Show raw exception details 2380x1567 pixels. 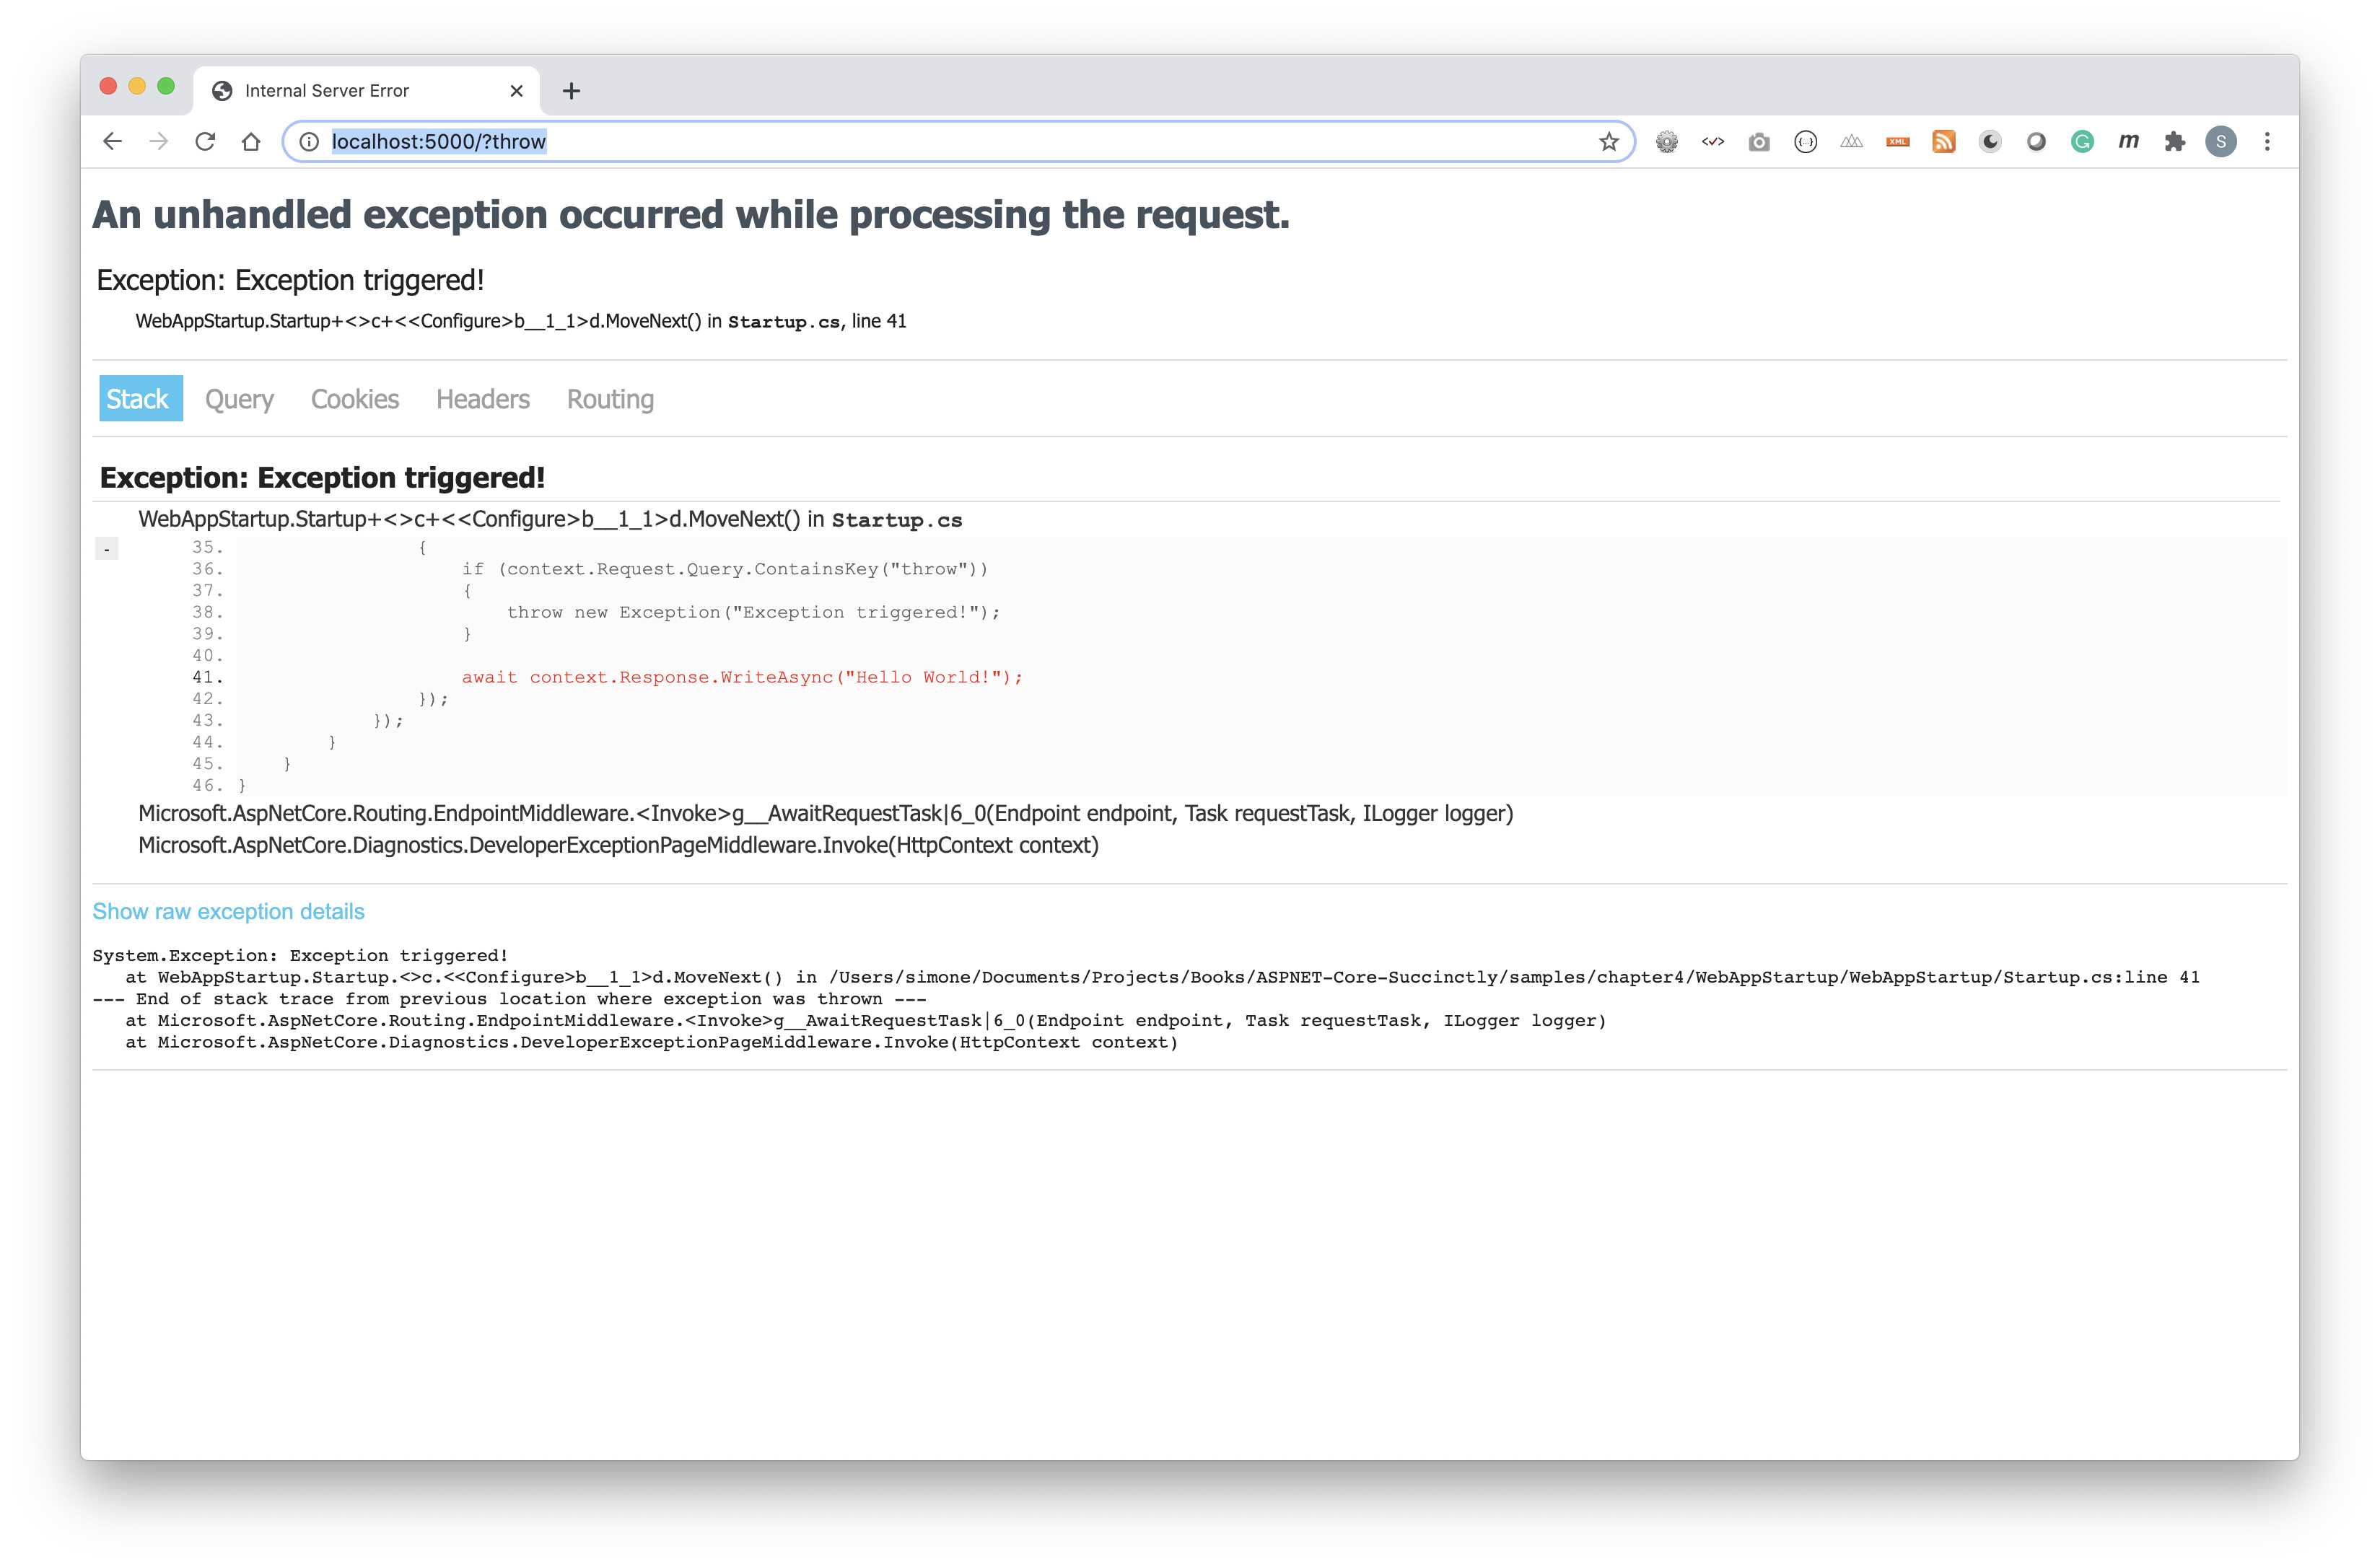point(228,911)
